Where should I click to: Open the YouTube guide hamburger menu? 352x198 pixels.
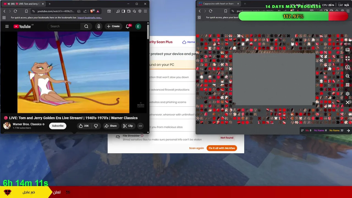[x=7, y=26]
